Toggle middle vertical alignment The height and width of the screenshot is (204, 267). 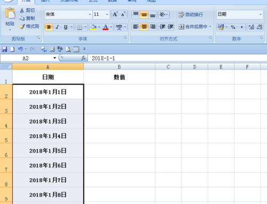(144, 14)
